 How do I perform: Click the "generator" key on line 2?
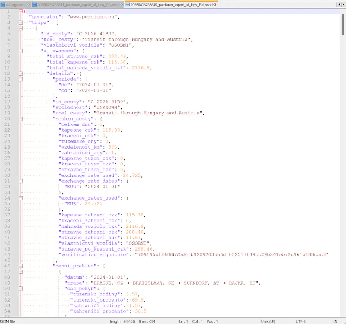pyautogui.click(x=45, y=17)
